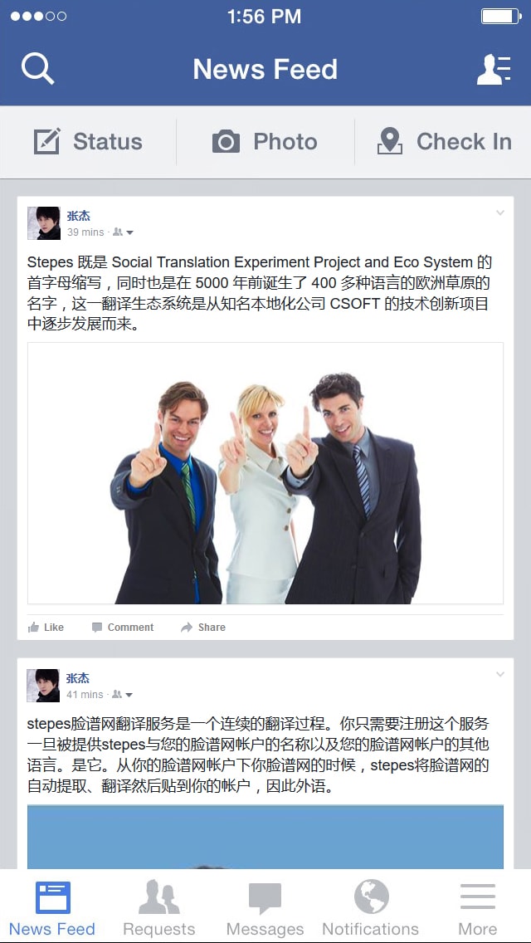This screenshot has height=943, width=531.
Task: Open the three business people photo
Action: (x=265, y=473)
